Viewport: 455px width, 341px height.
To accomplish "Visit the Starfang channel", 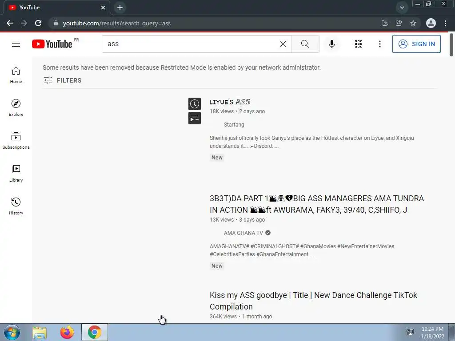I will tap(234, 125).
